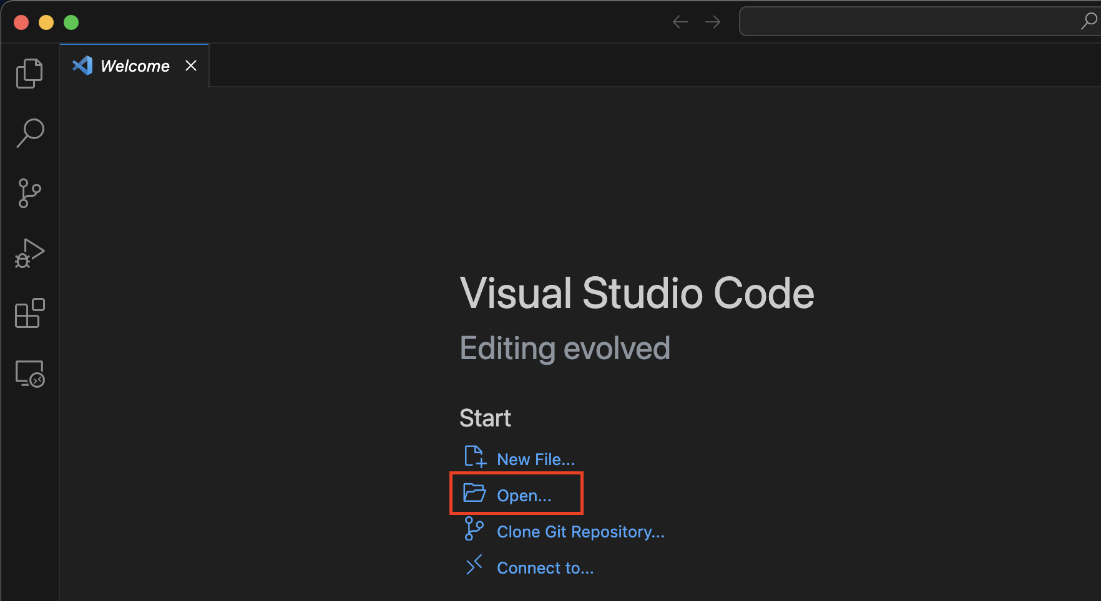Screen dimensions: 1101x601
Task: Maximize the window with the green button
Action: tap(71, 22)
